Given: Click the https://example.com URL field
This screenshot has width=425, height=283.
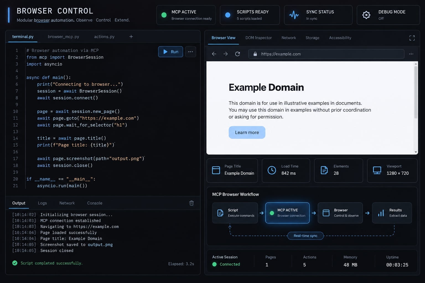Looking at the screenshot, I should (x=326, y=54).
